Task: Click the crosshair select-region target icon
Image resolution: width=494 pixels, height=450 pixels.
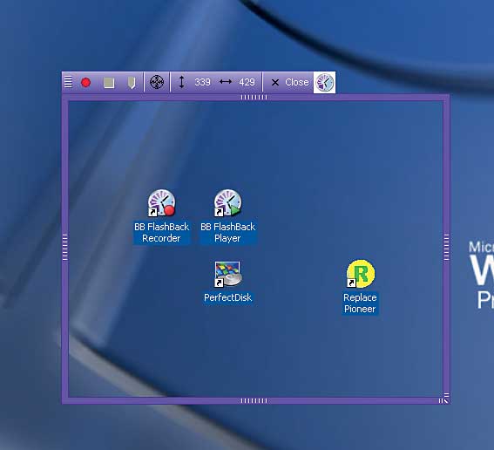Action: 157,82
